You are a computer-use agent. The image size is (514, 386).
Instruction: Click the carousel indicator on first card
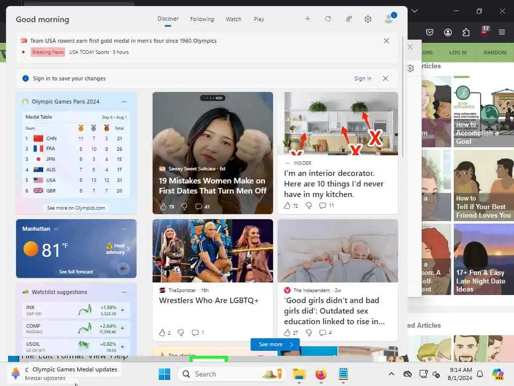pyautogui.click(x=212, y=98)
